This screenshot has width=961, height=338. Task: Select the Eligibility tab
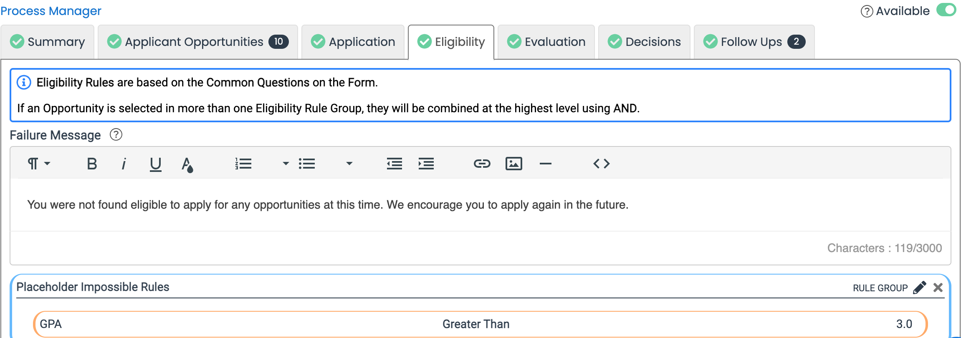451,42
